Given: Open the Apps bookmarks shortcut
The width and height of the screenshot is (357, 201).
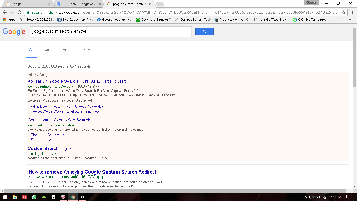Looking at the screenshot, I should [x=9, y=20].
